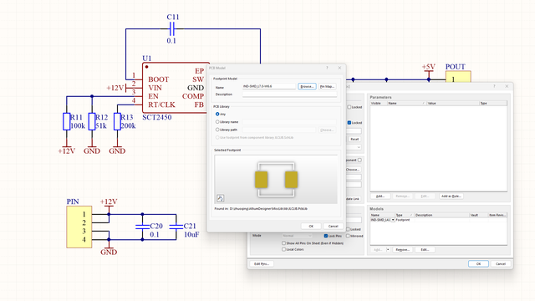
Task: Select capacitor C11 symbol on schematic
Action: pos(172,29)
